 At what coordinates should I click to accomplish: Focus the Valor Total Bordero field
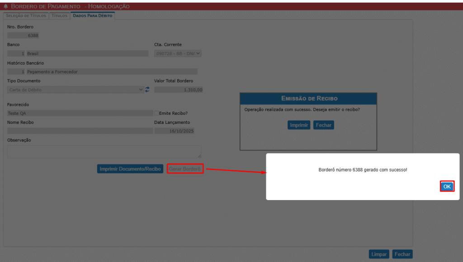click(179, 90)
